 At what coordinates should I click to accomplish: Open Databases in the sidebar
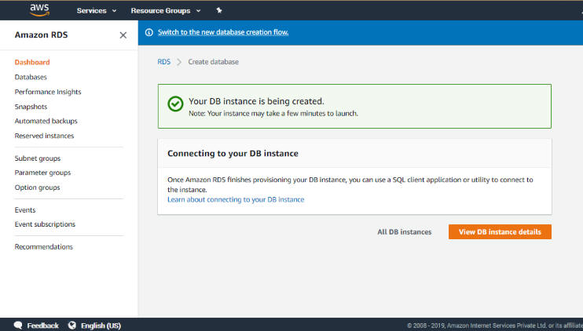click(x=31, y=77)
